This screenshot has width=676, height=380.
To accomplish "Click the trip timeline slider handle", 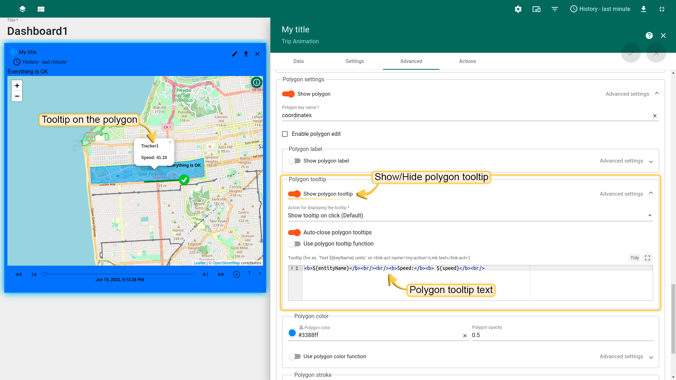I will 45,274.
